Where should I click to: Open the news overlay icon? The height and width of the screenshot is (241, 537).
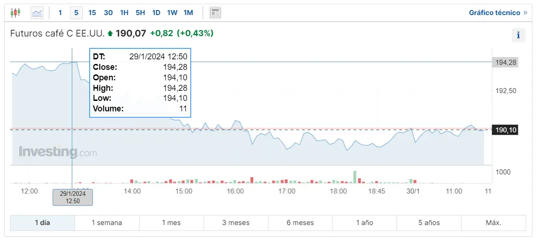[x=215, y=13]
